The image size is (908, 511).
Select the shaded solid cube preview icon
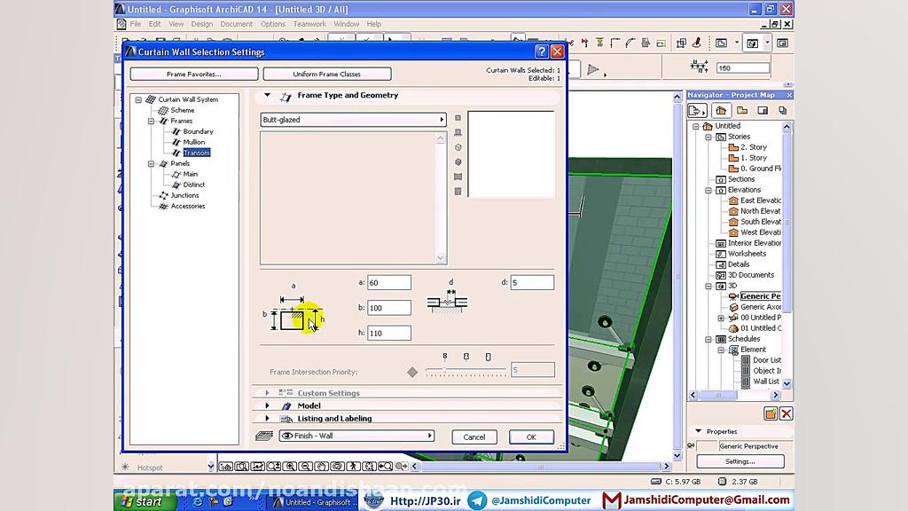458,162
